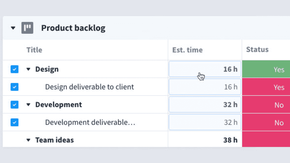Edit Design deliverable 16 h time field

[x=205, y=87]
